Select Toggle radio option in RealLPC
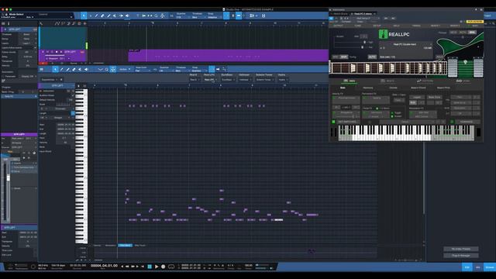This screenshot has width=496, height=279. 392,113
